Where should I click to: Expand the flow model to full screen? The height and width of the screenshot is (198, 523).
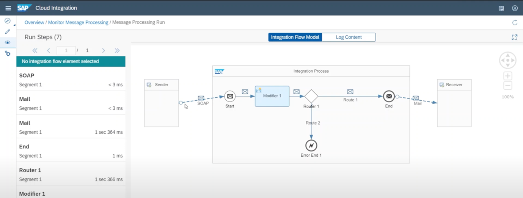tap(514, 37)
